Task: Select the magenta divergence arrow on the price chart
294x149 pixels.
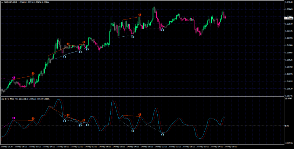Action: click(14, 77)
